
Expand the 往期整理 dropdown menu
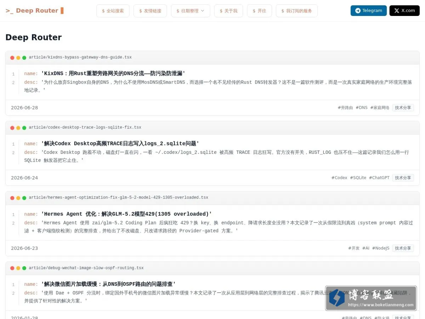point(191,11)
